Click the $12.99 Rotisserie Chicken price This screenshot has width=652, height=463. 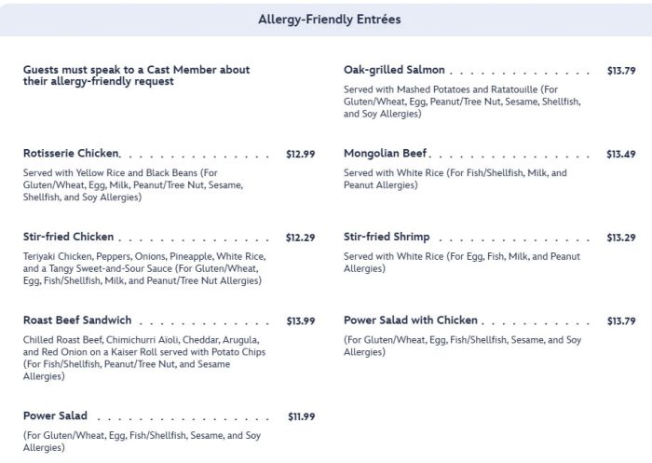300,155
